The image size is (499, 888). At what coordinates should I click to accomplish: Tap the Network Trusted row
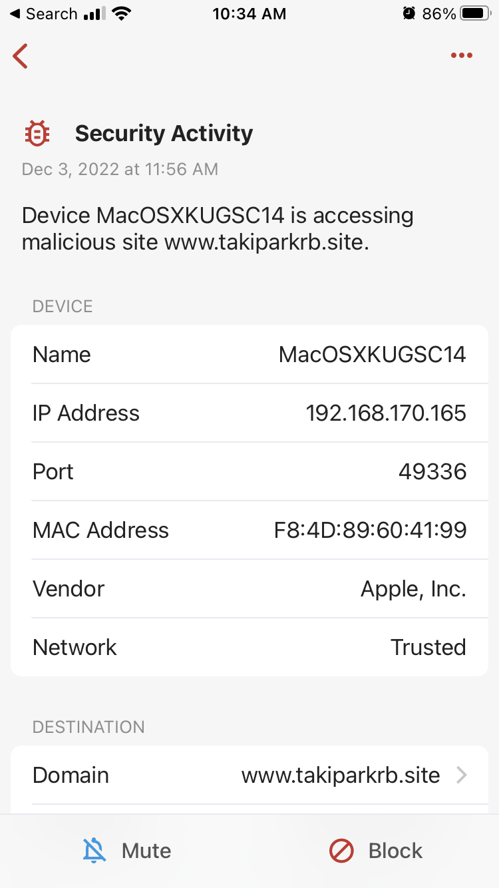coord(249,647)
